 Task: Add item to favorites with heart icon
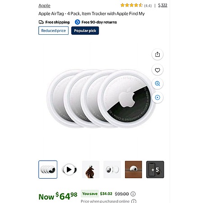pos(157,70)
